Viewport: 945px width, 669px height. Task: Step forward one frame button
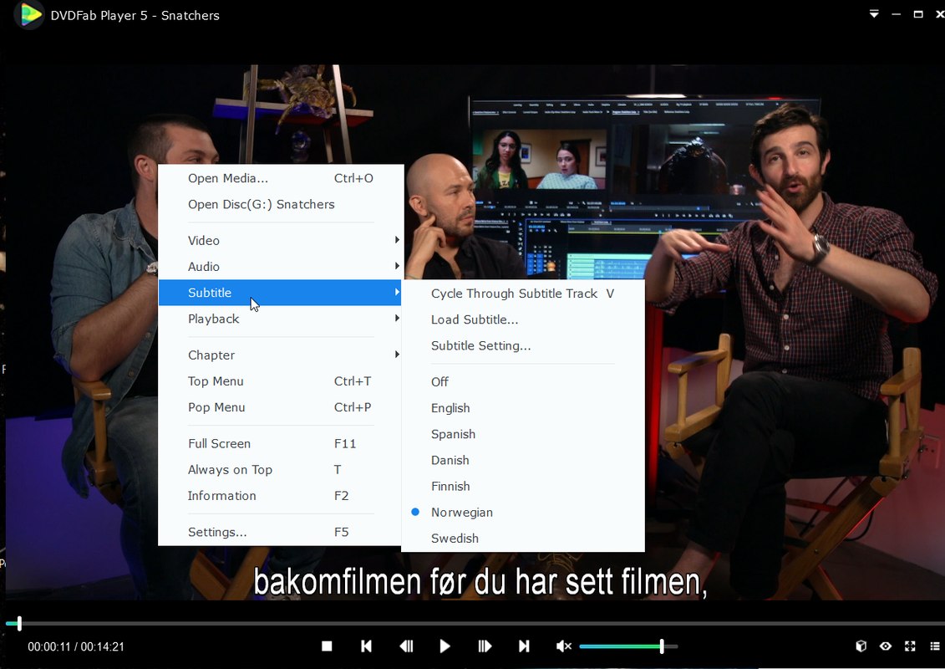[485, 646]
